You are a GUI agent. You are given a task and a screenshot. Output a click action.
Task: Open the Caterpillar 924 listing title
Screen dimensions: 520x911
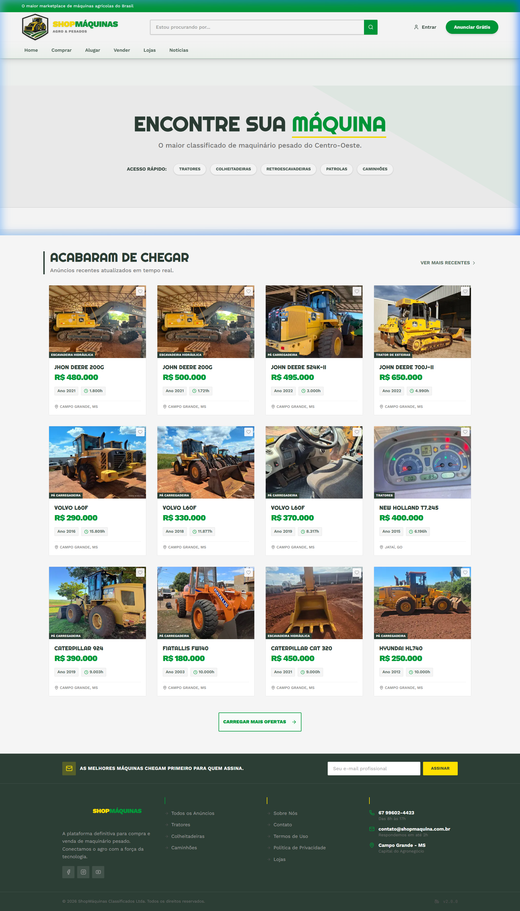tap(79, 648)
